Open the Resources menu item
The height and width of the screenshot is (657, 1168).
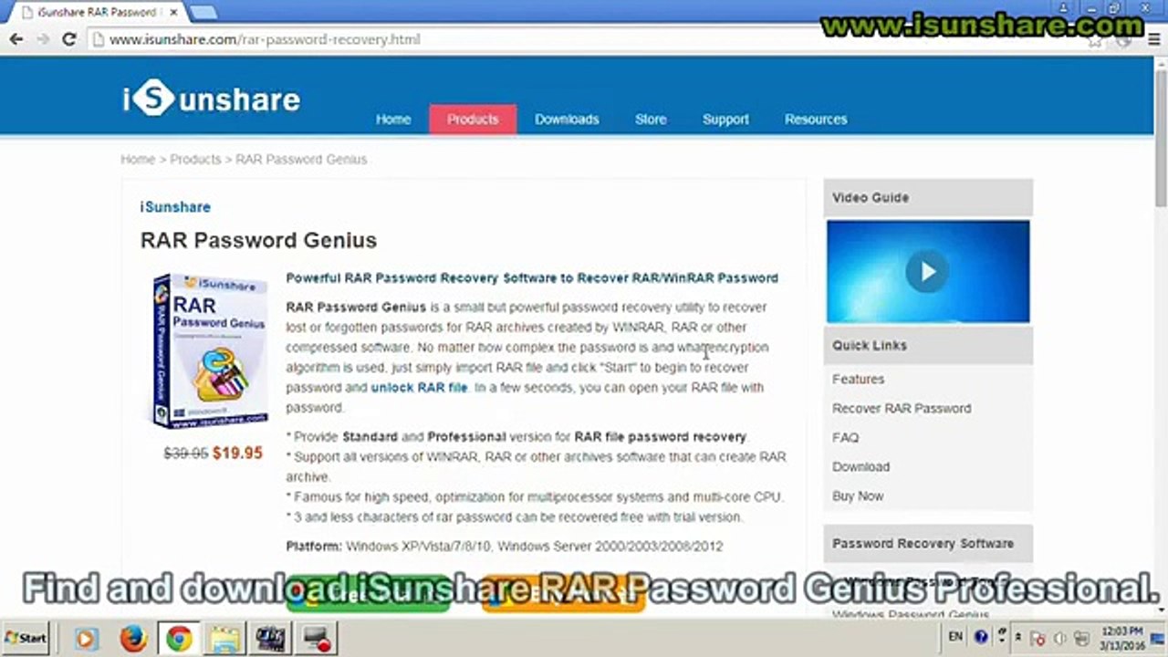pyautogui.click(x=816, y=120)
